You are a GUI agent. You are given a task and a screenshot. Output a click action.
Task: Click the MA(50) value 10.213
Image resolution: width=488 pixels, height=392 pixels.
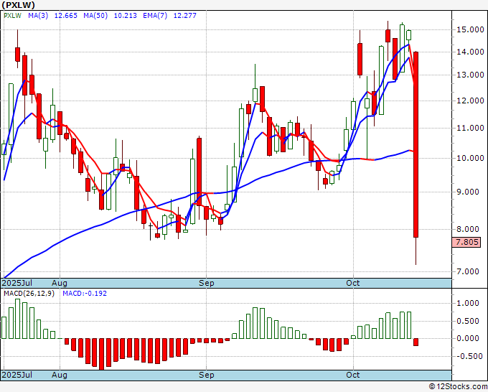125,16
